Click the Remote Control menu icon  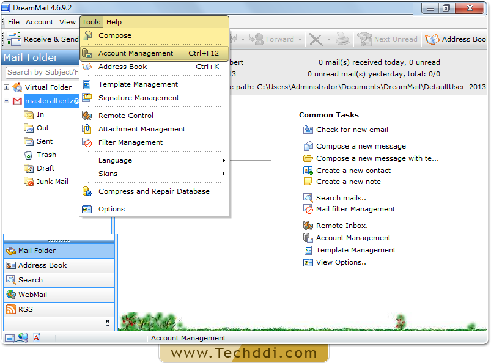point(87,116)
